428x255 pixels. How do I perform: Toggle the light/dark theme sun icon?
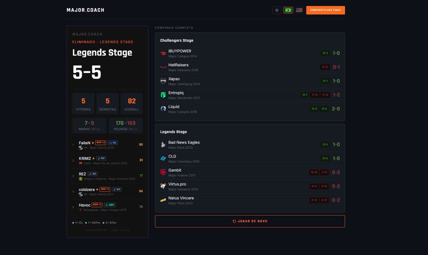277,10
